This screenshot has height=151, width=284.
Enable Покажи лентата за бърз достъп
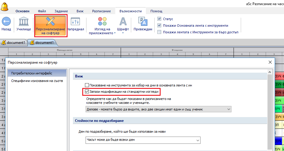click(159, 32)
